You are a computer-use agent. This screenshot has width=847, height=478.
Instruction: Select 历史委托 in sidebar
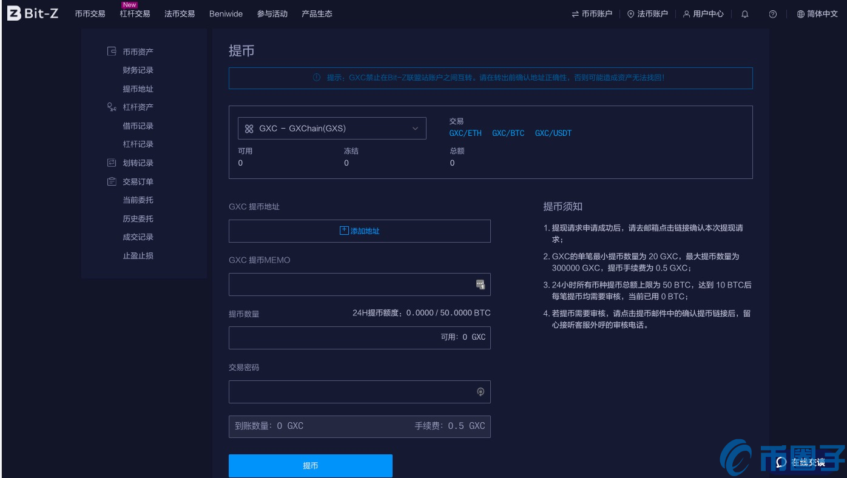(x=138, y=219)
